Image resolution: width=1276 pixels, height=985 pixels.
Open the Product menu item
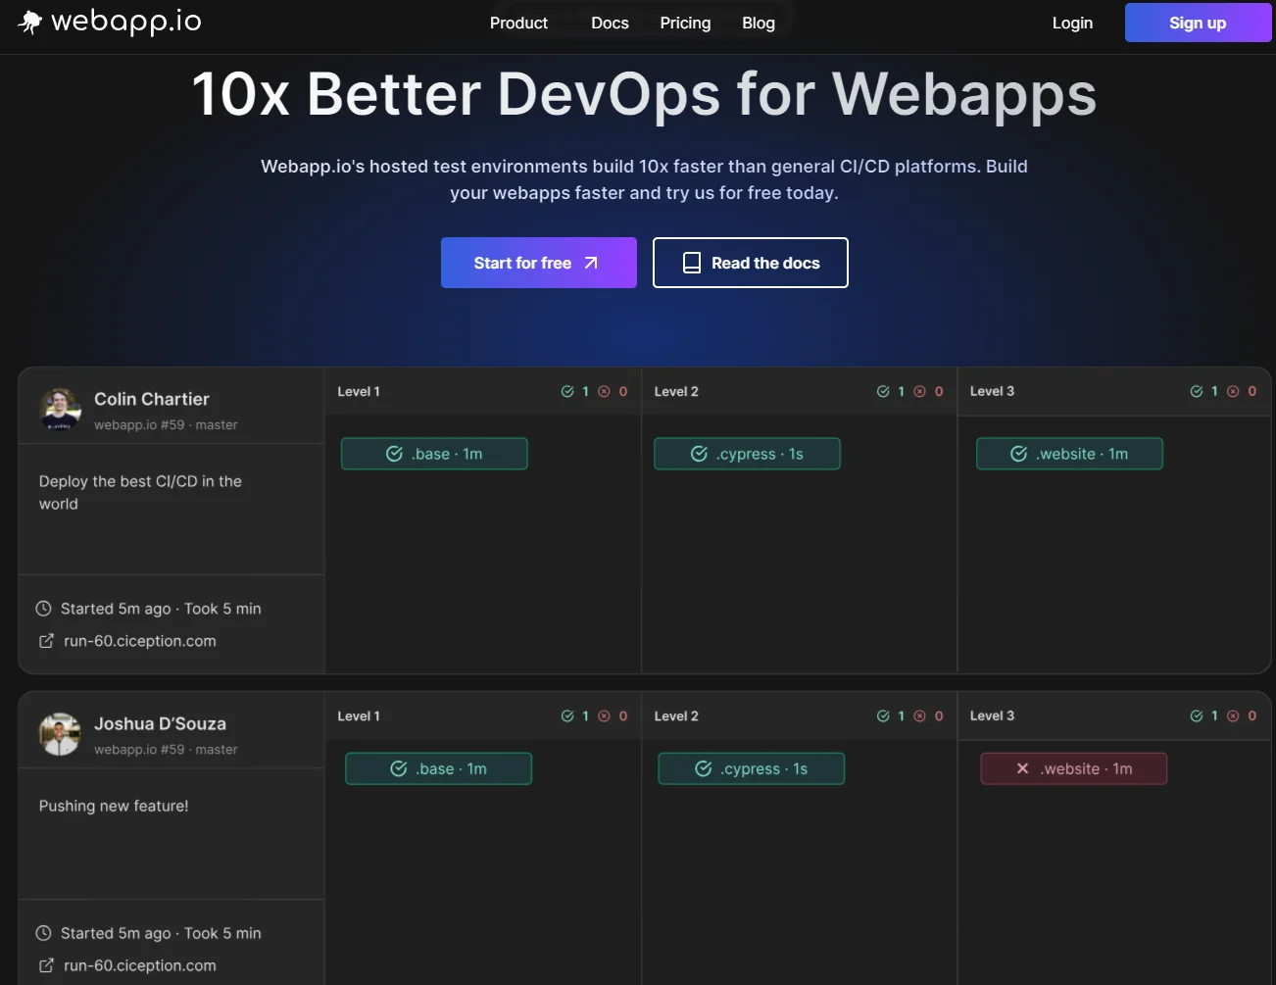click(x=518, y=23)
